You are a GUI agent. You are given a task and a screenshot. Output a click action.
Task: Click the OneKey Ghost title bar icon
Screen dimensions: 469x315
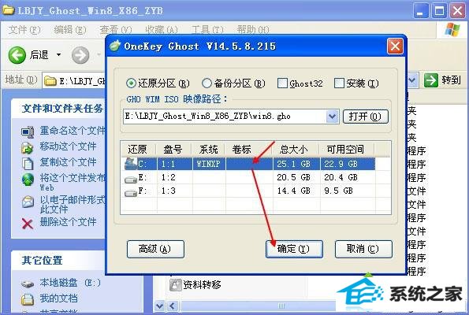click(x=115, y=46)
